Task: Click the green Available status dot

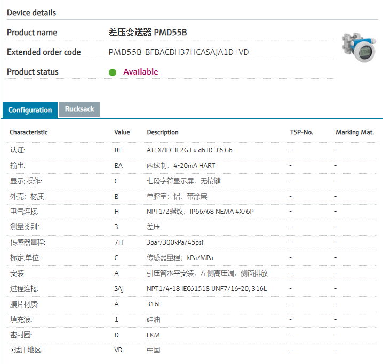Action: point(113,72)
